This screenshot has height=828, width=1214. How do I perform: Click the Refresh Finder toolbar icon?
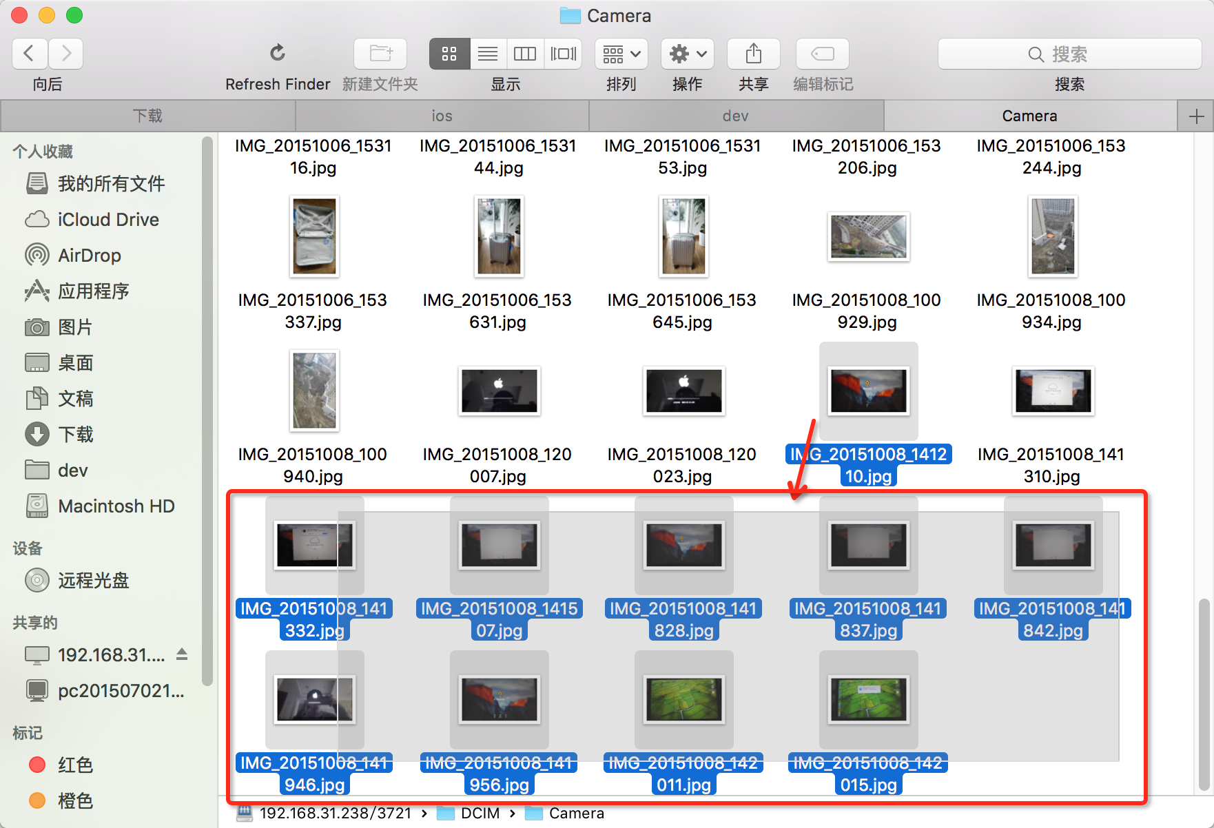tap(278, 53)
